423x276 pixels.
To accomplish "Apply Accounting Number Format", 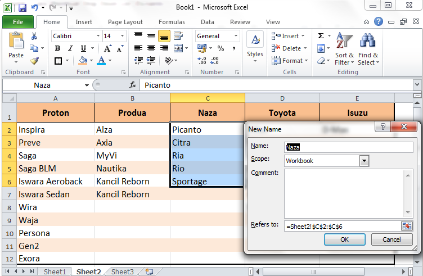I will tap(202, 48).
